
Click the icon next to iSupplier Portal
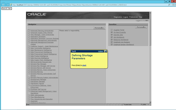(x=111, y=30)
